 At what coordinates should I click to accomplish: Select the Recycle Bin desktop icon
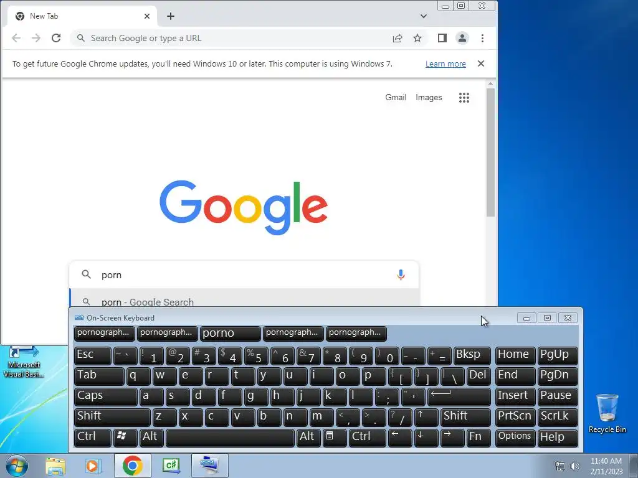pyautogui.click(x=607, y=414)
